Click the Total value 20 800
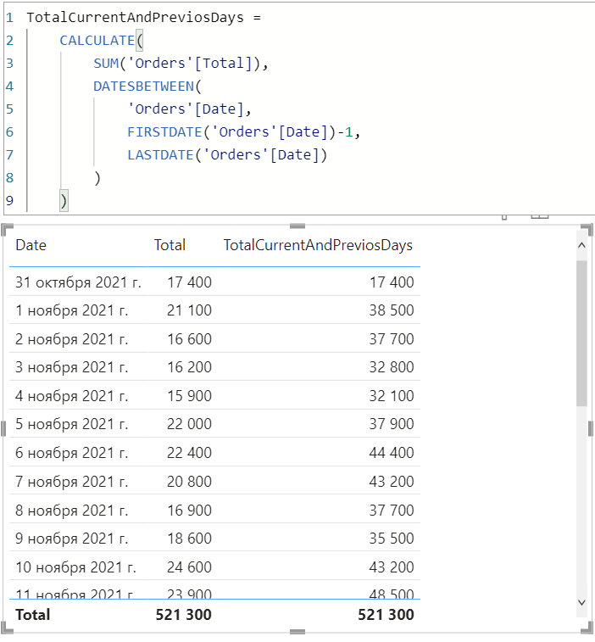The width and height of the screenshot is (595, 642). 189,482
